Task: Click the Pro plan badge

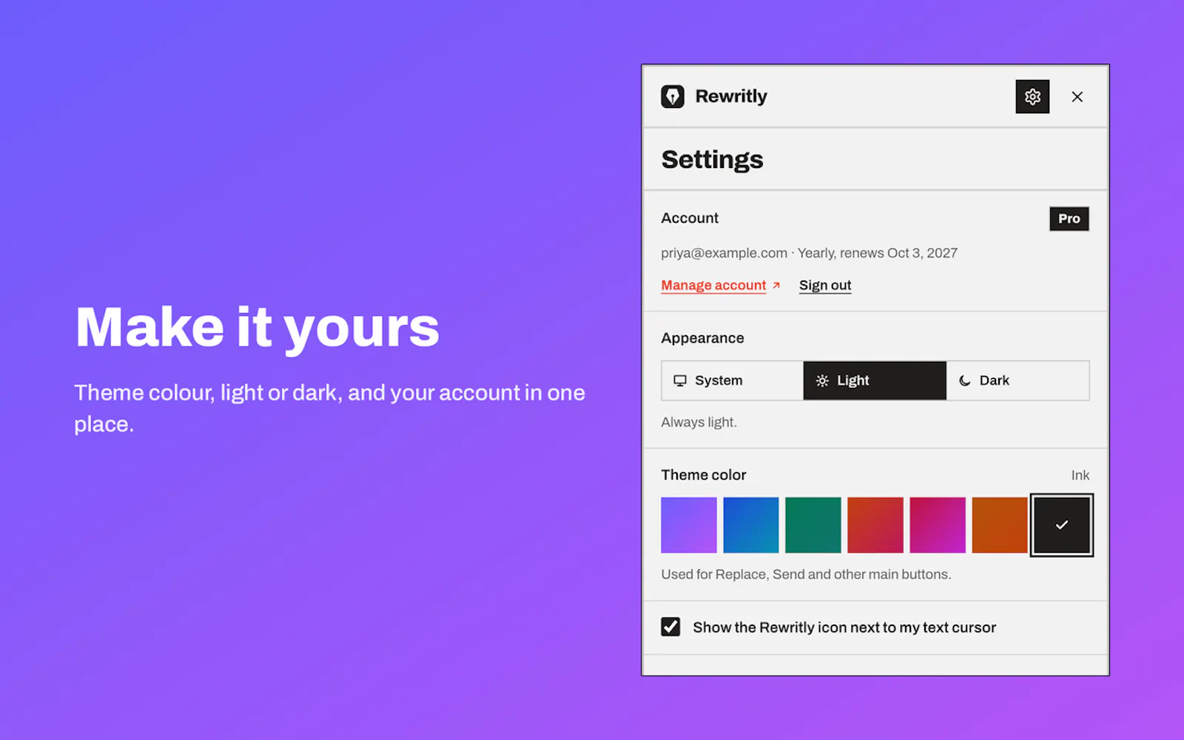Action: 1069,218
